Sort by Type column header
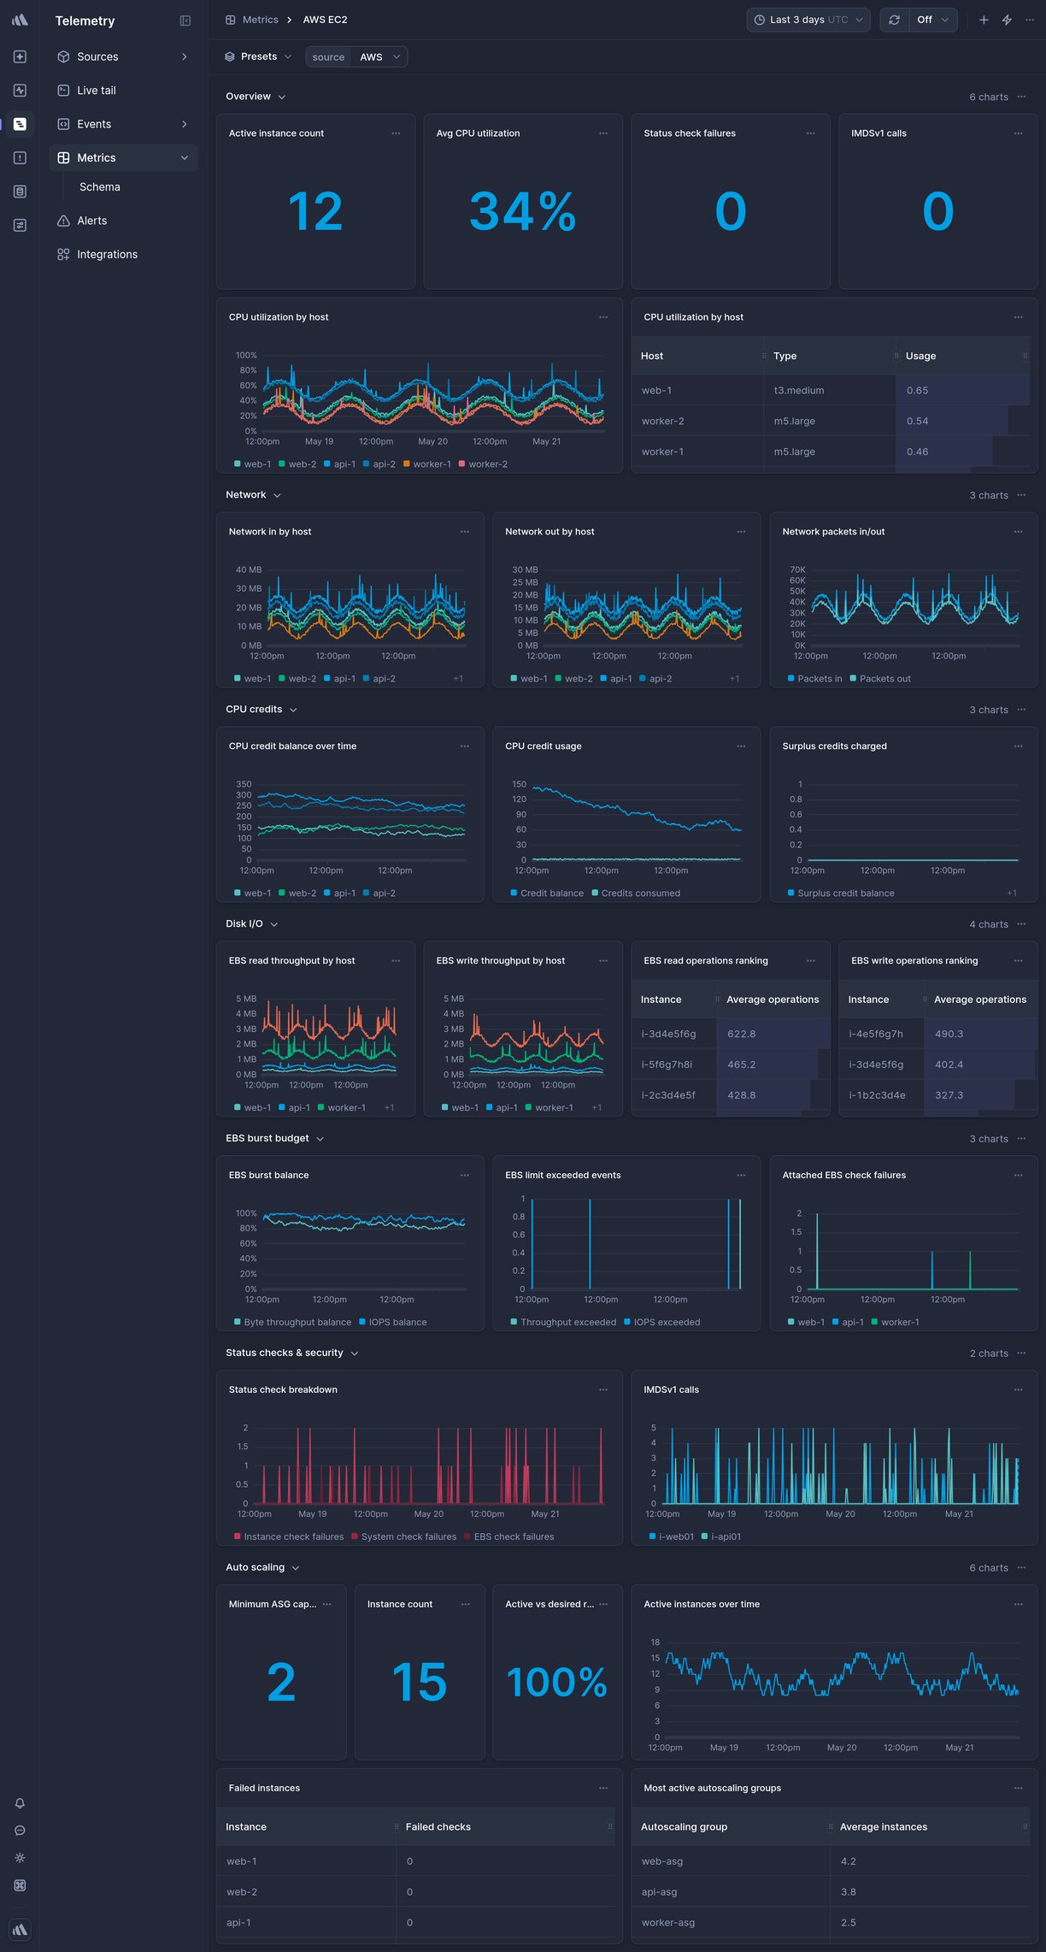 pos(829,357)
